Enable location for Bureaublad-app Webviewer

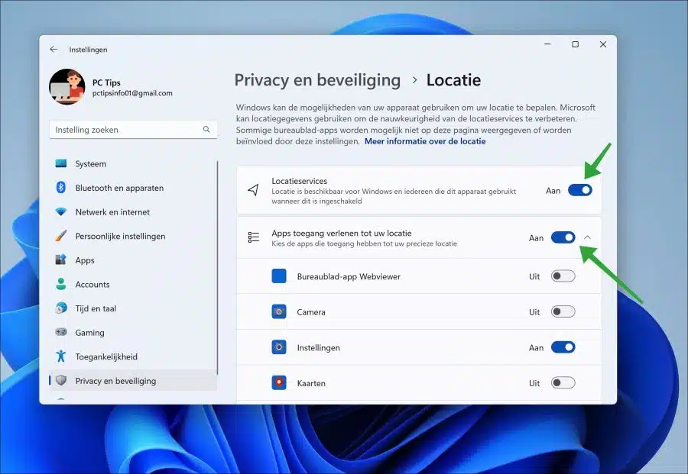click(563, 276)
